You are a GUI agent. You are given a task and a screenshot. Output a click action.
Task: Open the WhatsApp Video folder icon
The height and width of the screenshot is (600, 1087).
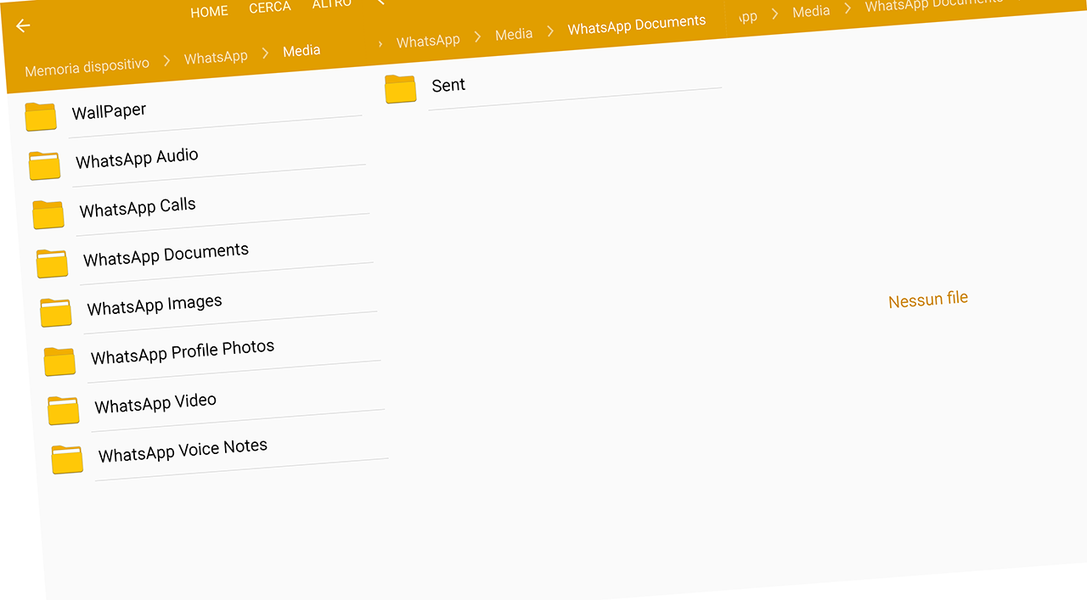point(64,411)
